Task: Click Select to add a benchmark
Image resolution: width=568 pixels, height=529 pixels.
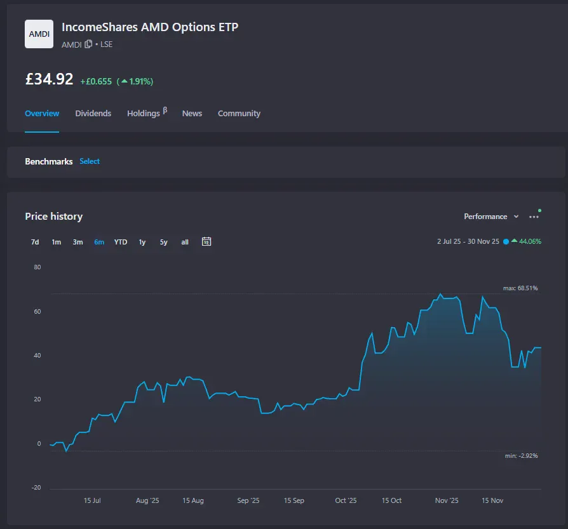Action: (89, 161)
